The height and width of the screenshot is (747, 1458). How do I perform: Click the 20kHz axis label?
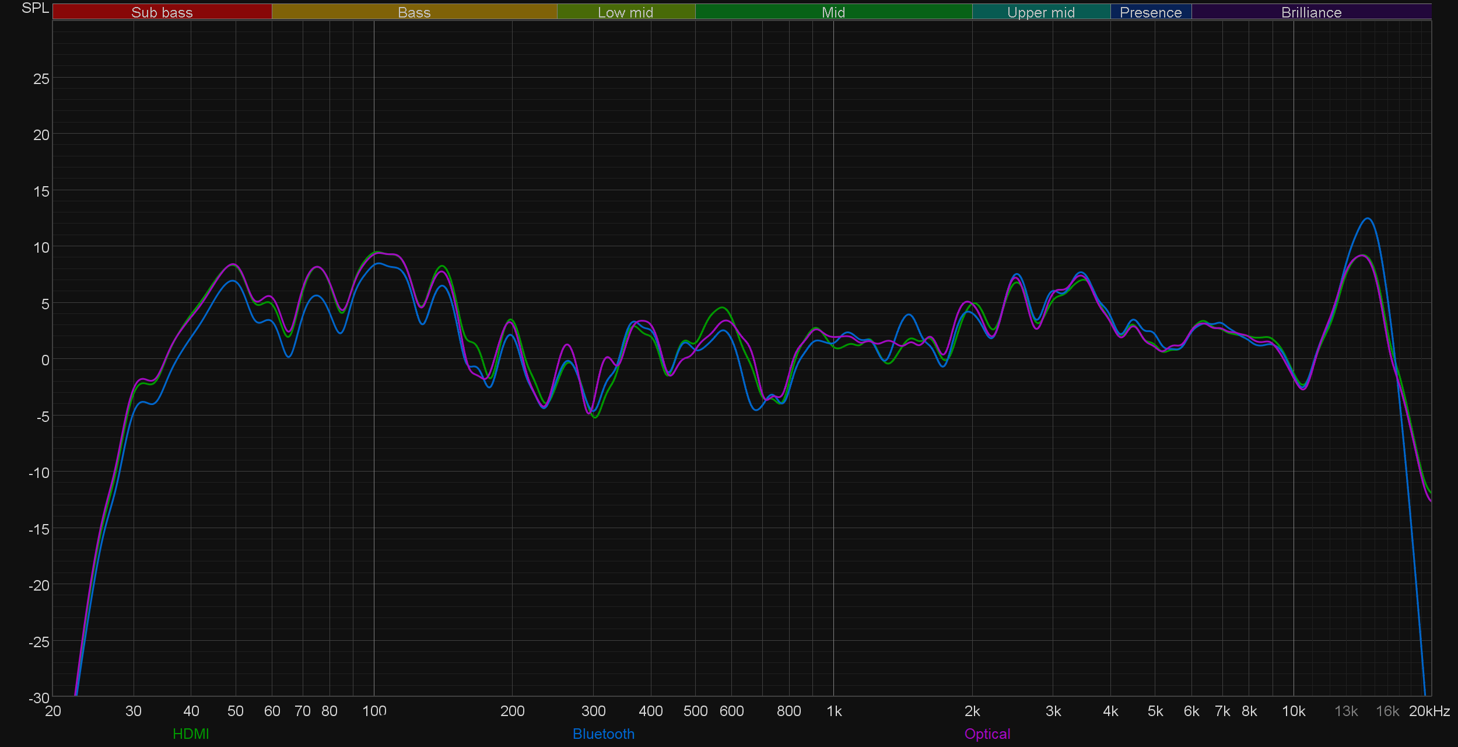click(1429, 711)
